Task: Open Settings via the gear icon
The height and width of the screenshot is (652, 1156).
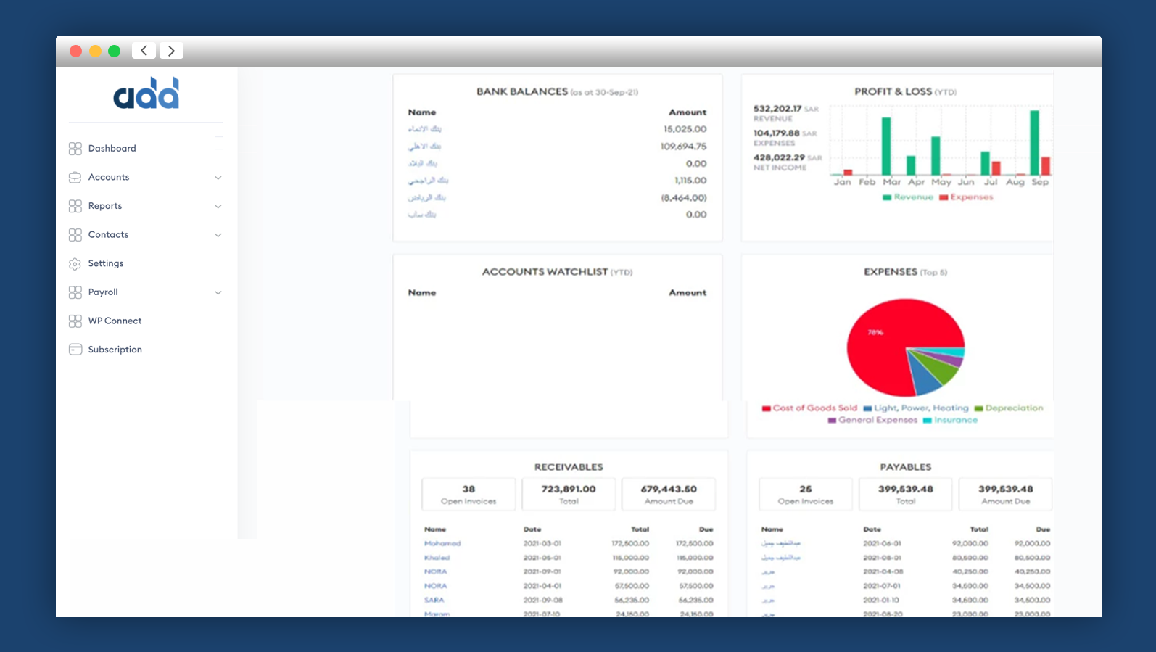Action: pyautogui.click(x=75, y=264)
